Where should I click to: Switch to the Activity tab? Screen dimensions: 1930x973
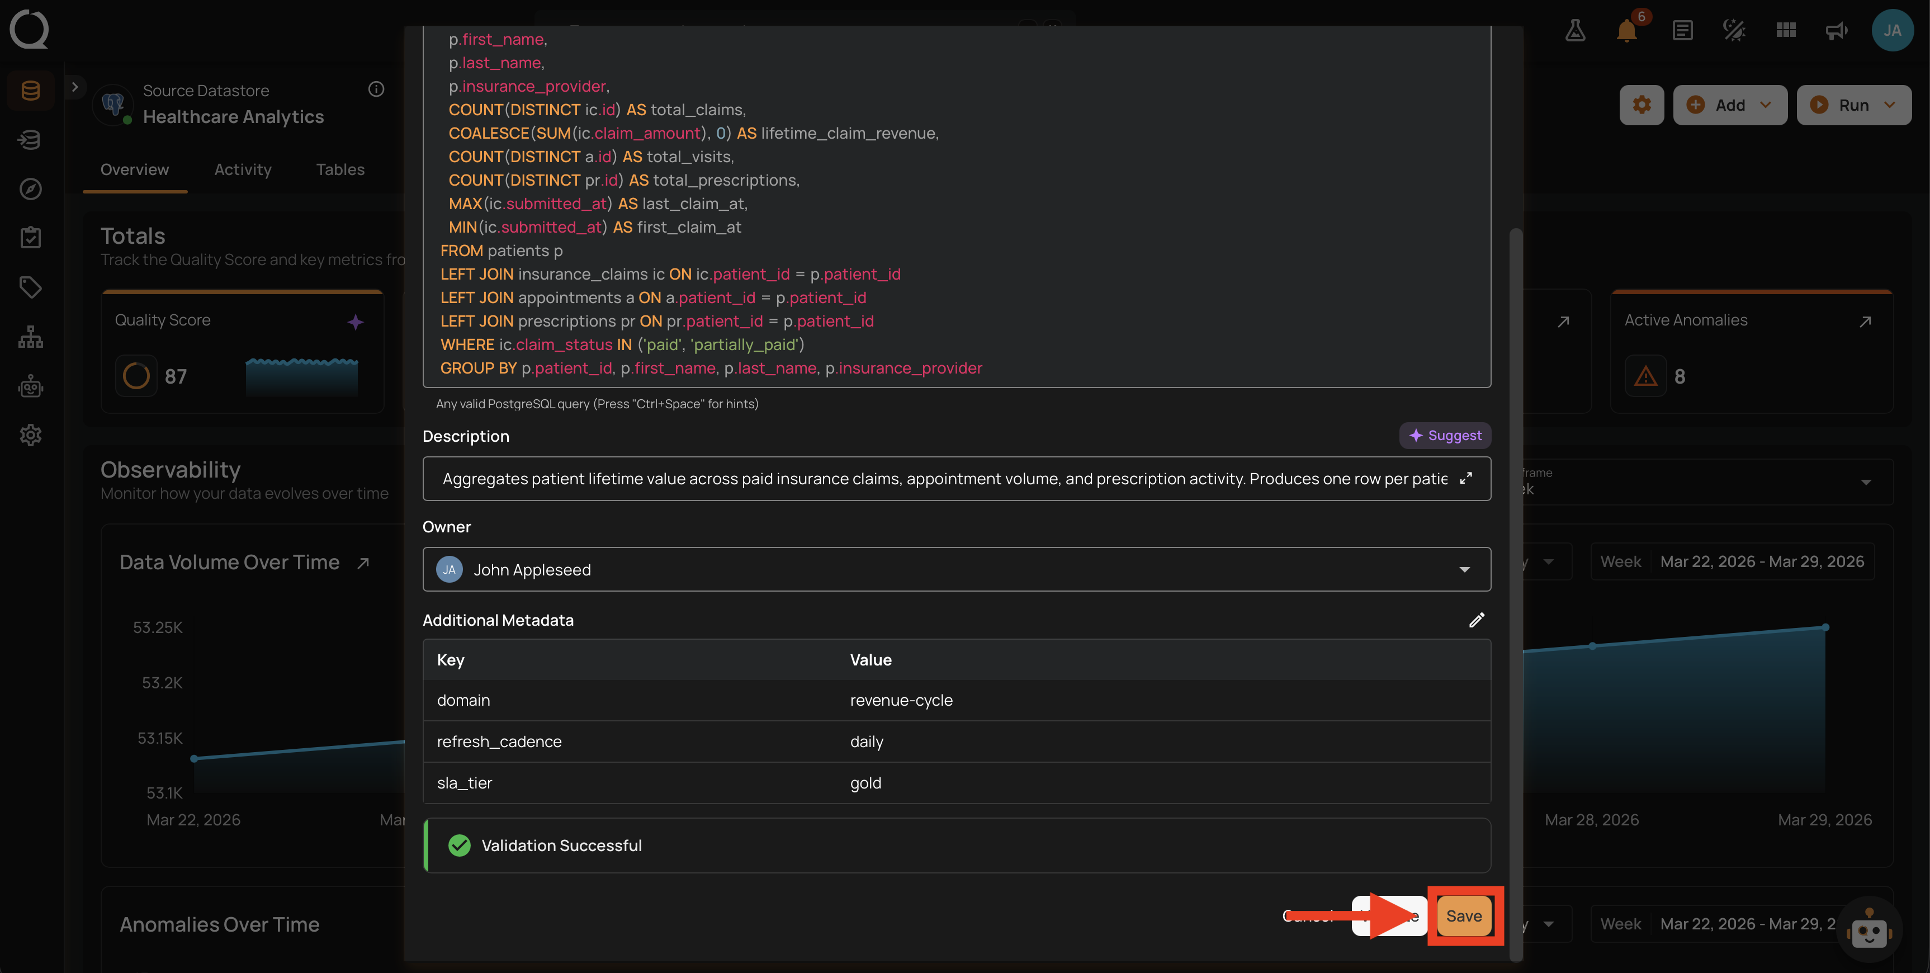(243, 169)
